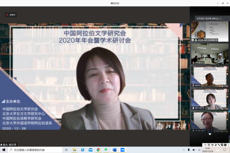Open WeChat from the taskbar
Image resolution: width=230 pixels, height=153 pixels.
(106, 149)
